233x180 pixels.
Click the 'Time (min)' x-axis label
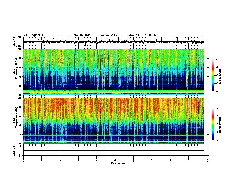click(x=118, y=163)
